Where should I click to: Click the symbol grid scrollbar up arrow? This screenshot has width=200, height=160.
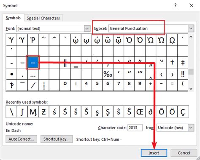pos(191,37)
